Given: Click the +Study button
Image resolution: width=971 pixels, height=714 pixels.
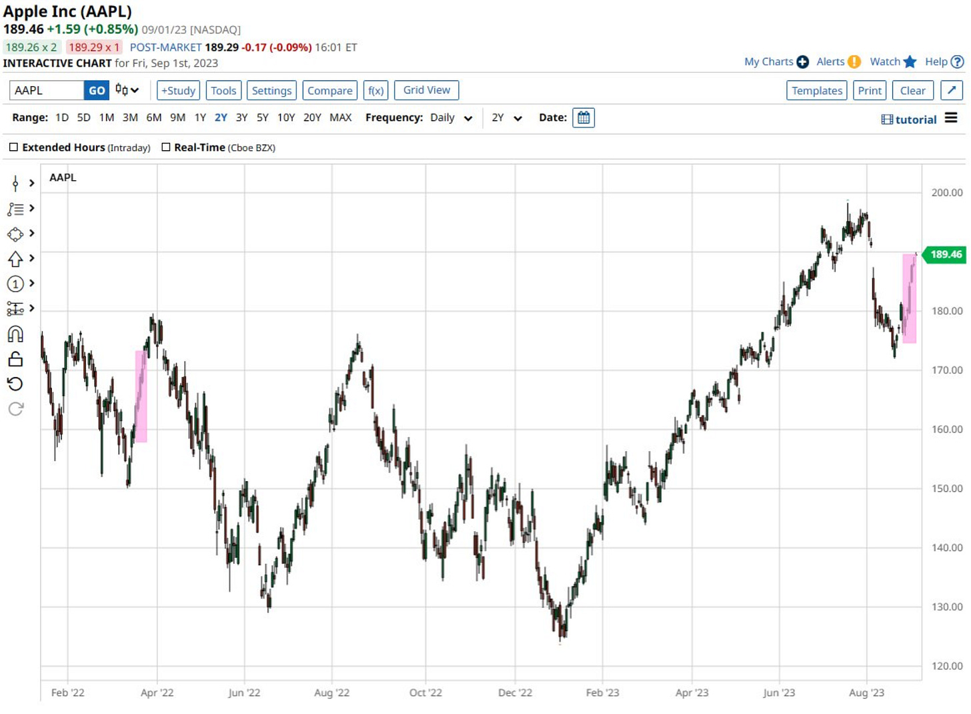Looking at the screenshot, I should coord(178,90).
